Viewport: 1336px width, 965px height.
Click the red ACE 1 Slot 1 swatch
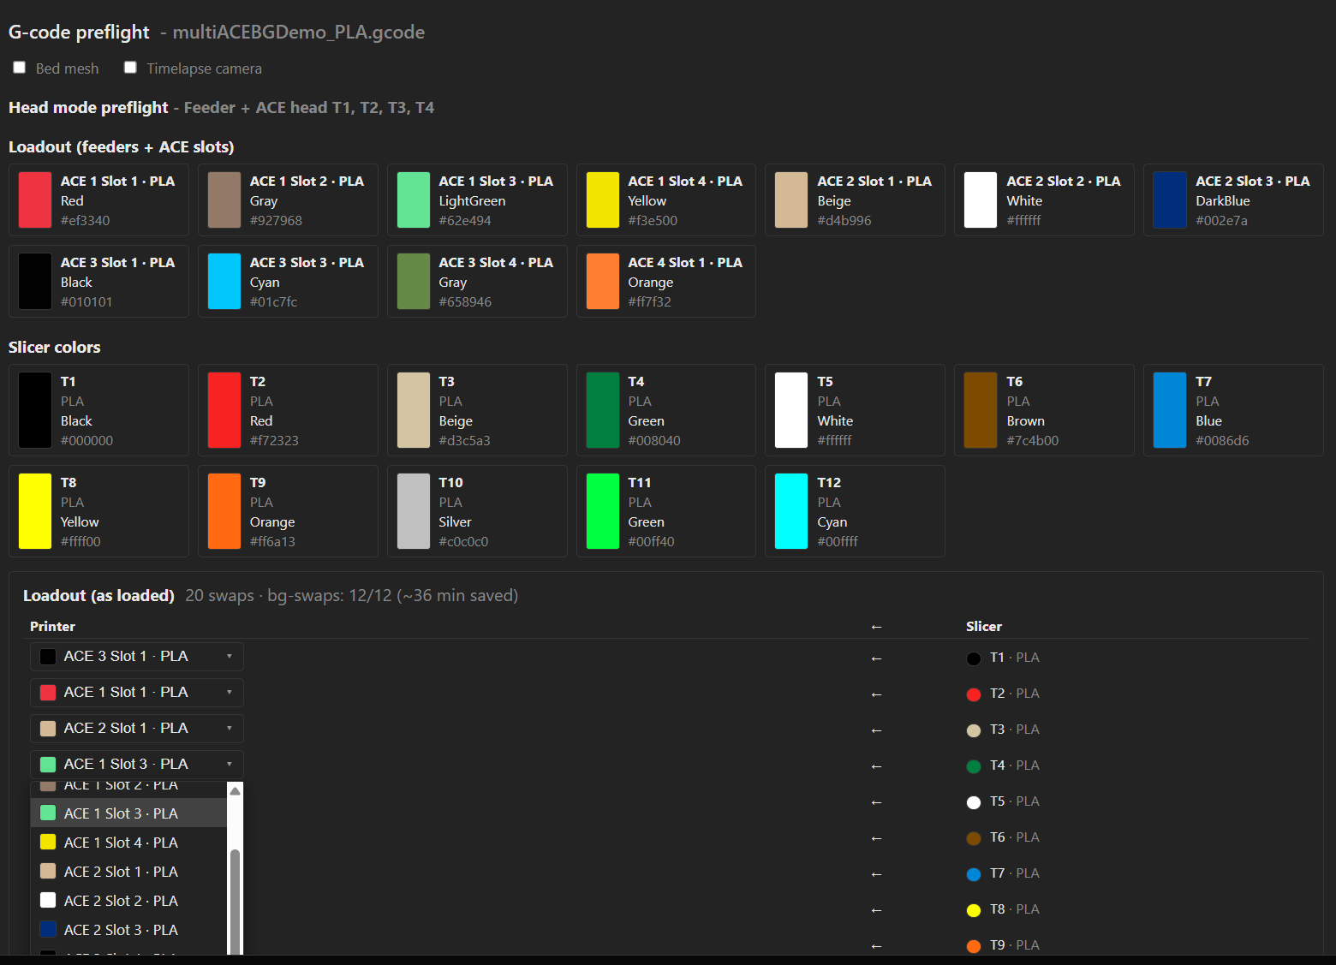(35, 200)
